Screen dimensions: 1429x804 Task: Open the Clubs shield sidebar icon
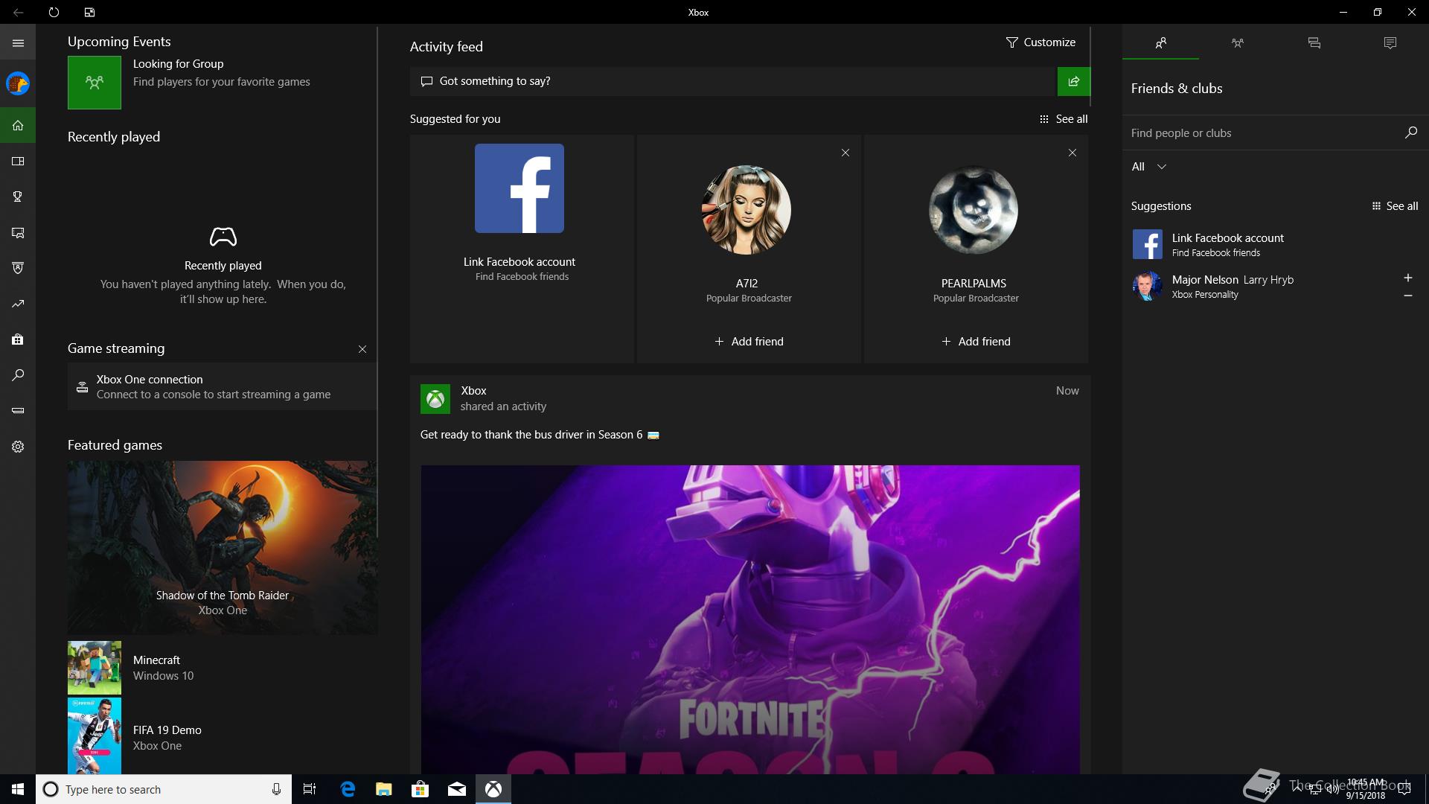[x=18, y=268]
